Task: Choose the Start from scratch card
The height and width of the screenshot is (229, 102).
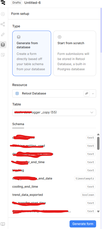Action: pyautogui.click(x=75, y=53)
